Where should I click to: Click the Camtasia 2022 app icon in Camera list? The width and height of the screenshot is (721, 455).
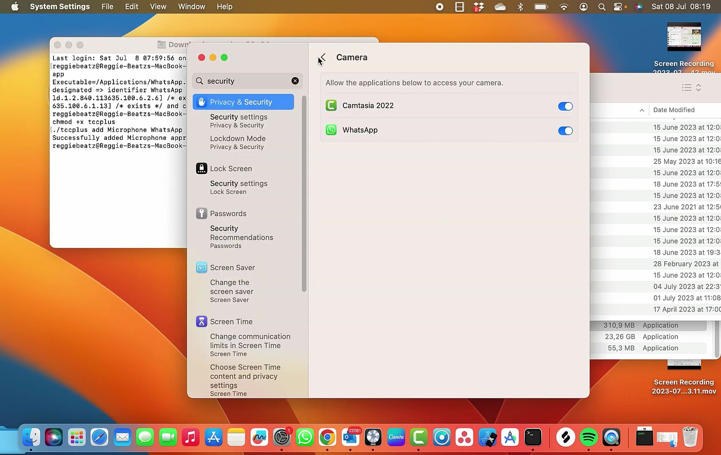coord(331,106)
